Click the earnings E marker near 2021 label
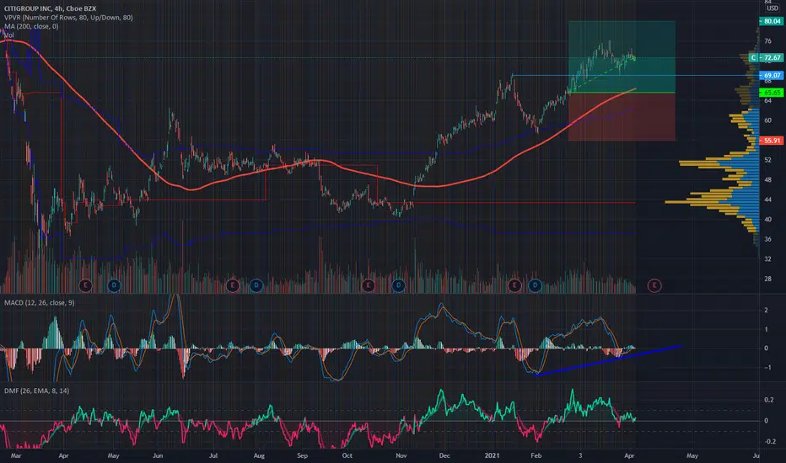 pyautogui.click(x=514, y=285)
